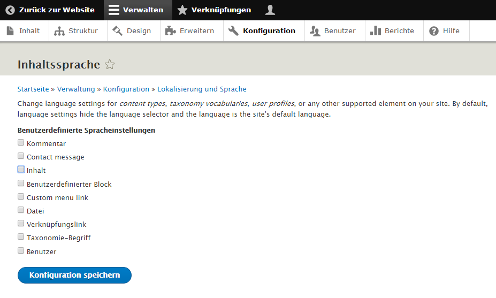This screenshot has width=496, height=298.
Task: Open the user account silhouette icon
Action: 270,10
